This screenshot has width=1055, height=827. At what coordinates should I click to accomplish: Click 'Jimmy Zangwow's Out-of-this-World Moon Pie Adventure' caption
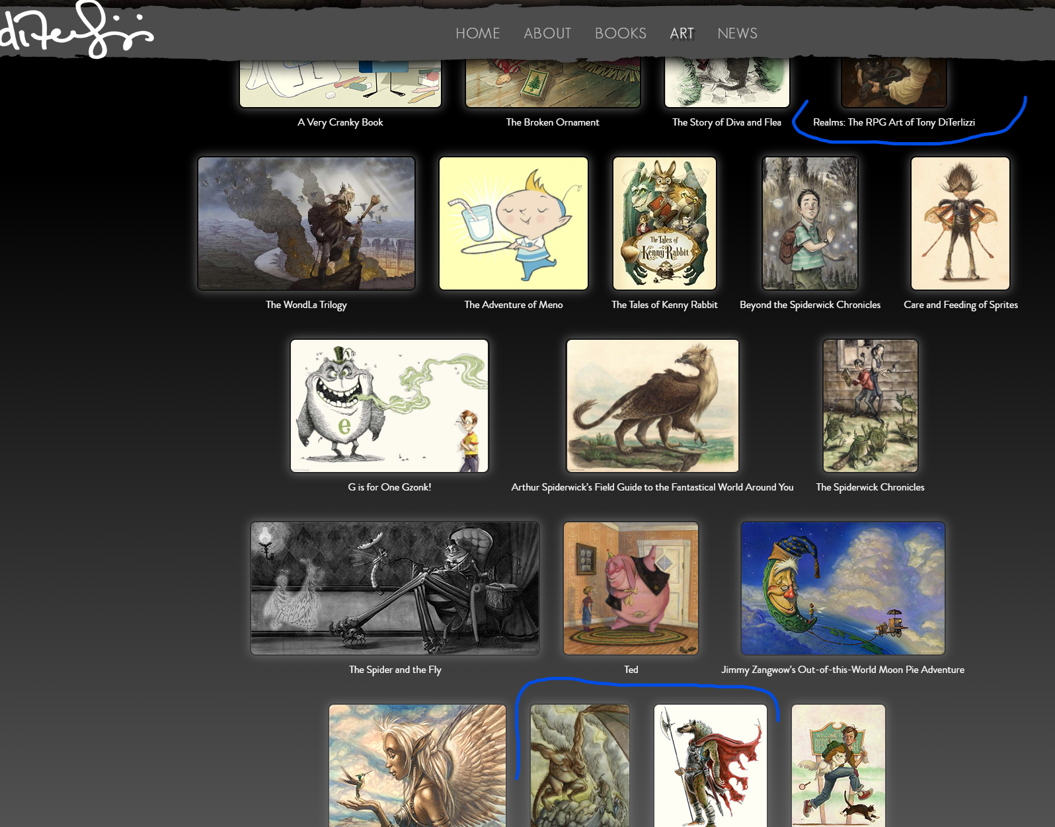pyautogui.click(x=843, y=670)
